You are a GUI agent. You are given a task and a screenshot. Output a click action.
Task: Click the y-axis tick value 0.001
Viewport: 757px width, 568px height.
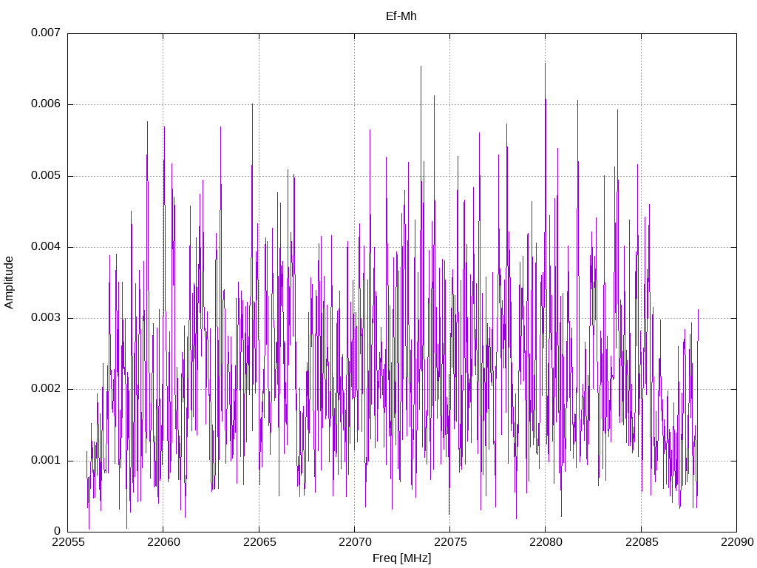[x=46, y=460]
